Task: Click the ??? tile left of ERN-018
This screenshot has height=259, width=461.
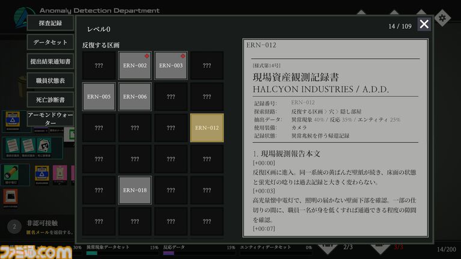Action: tap(99, 190)
